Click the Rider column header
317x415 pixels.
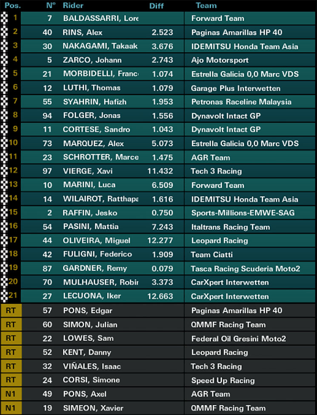tap(73, 5)
